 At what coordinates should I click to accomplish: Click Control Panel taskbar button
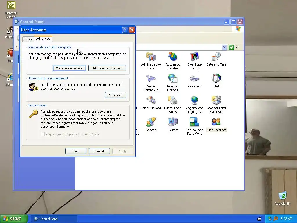[x=54, y=219]
